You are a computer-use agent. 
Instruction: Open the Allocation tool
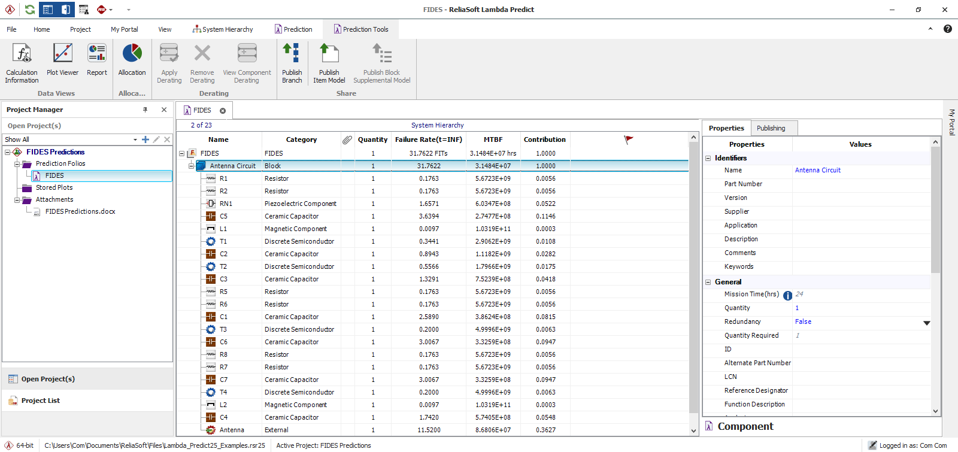pyautogui.click(x=132, y=60)
